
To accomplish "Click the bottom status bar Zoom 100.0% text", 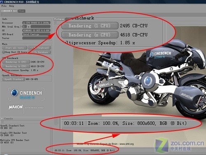I will pyautogui.click(x=74, y=150).
